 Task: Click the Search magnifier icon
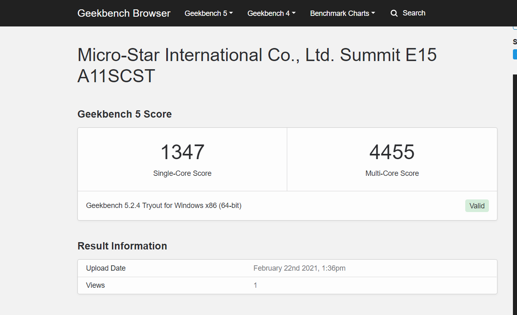tap(394, 13)
